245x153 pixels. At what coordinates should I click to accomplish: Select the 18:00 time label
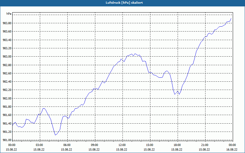(177, 145)
